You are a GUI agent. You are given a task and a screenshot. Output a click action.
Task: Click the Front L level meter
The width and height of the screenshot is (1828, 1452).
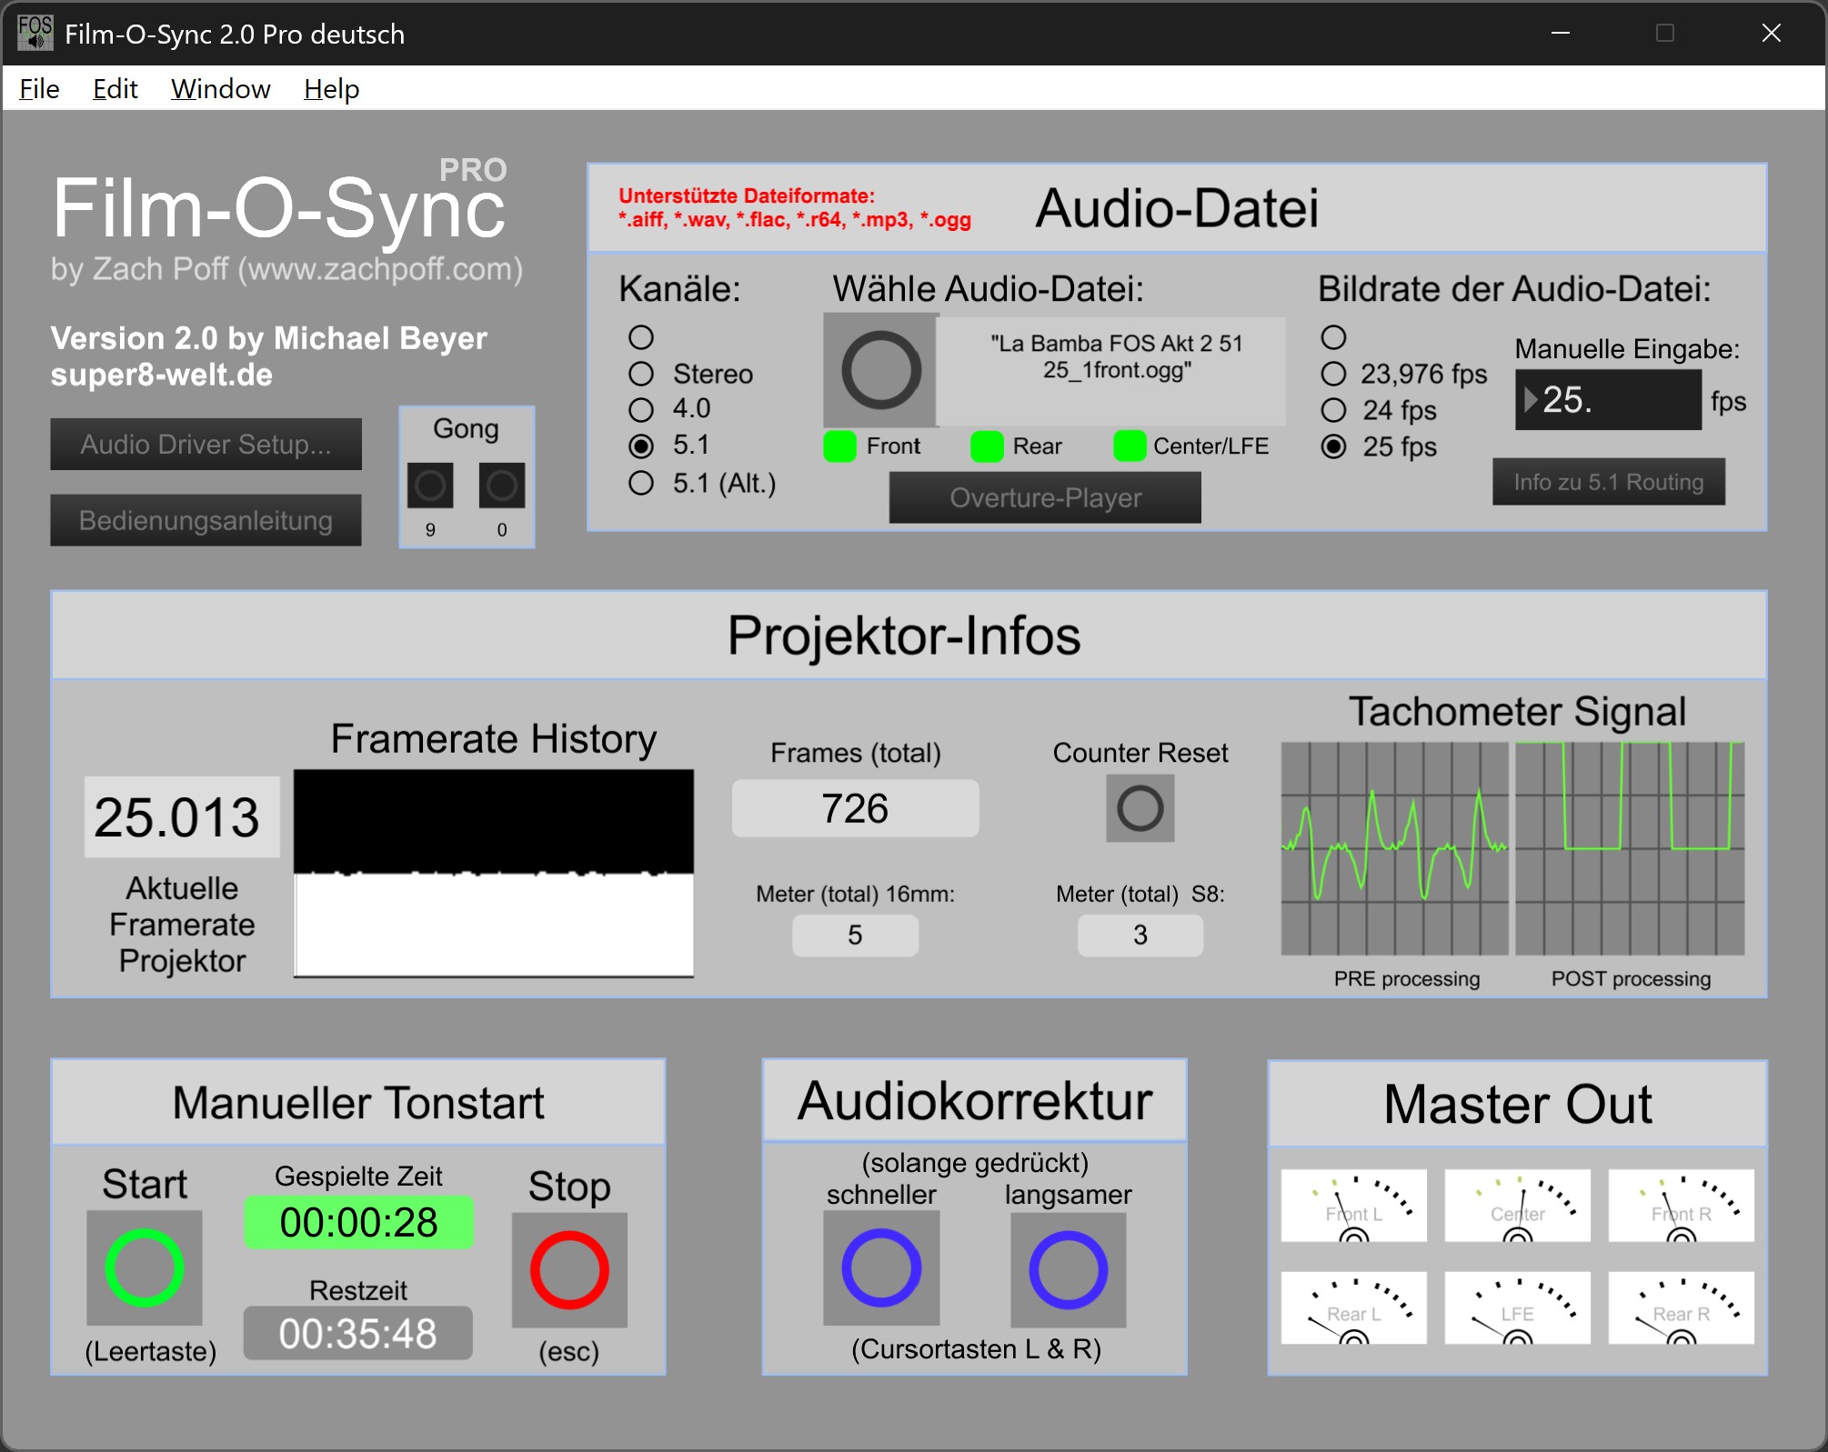pyautogui.click(x=1353, y=1206)
